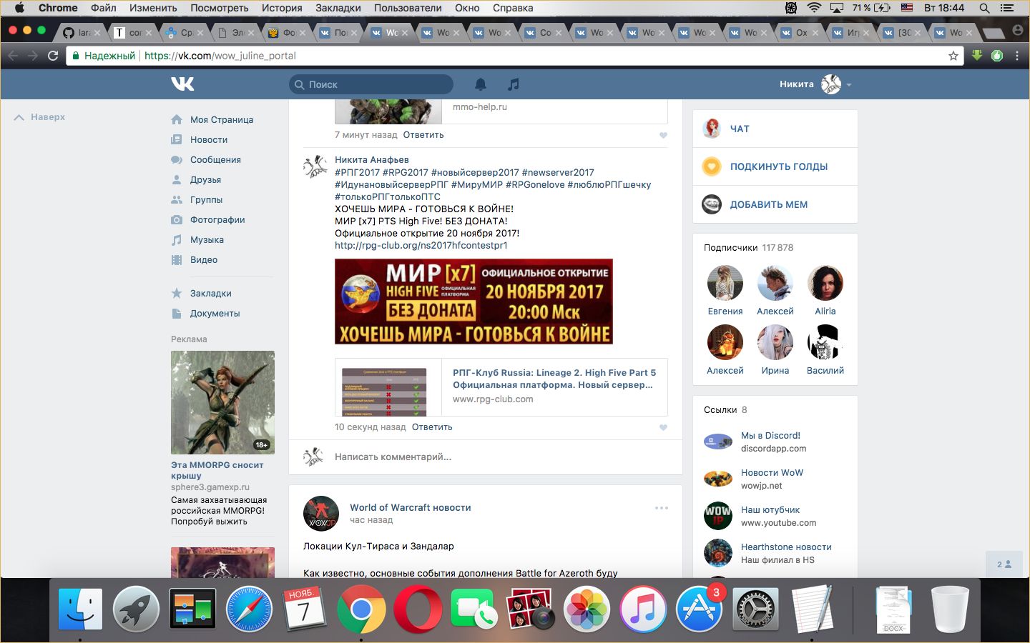Open the Мы в Discord! link
1030x643 pixels.
[x=770, y=436]
